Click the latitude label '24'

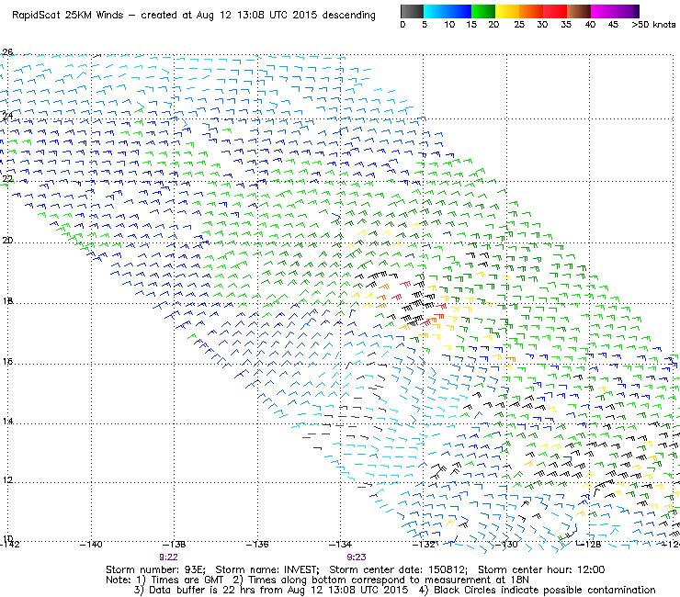coord(7,116)
